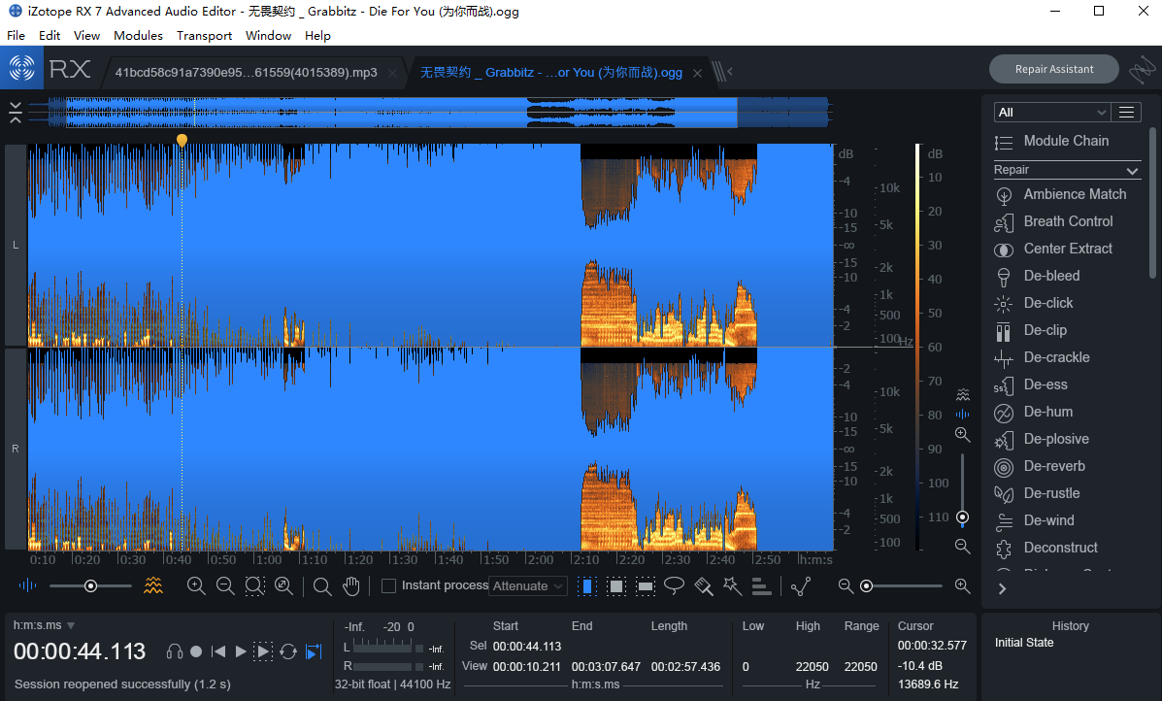This screenshot has width=1162, height=701.
Task: Open the De-click module
Action: (1047, 303)
